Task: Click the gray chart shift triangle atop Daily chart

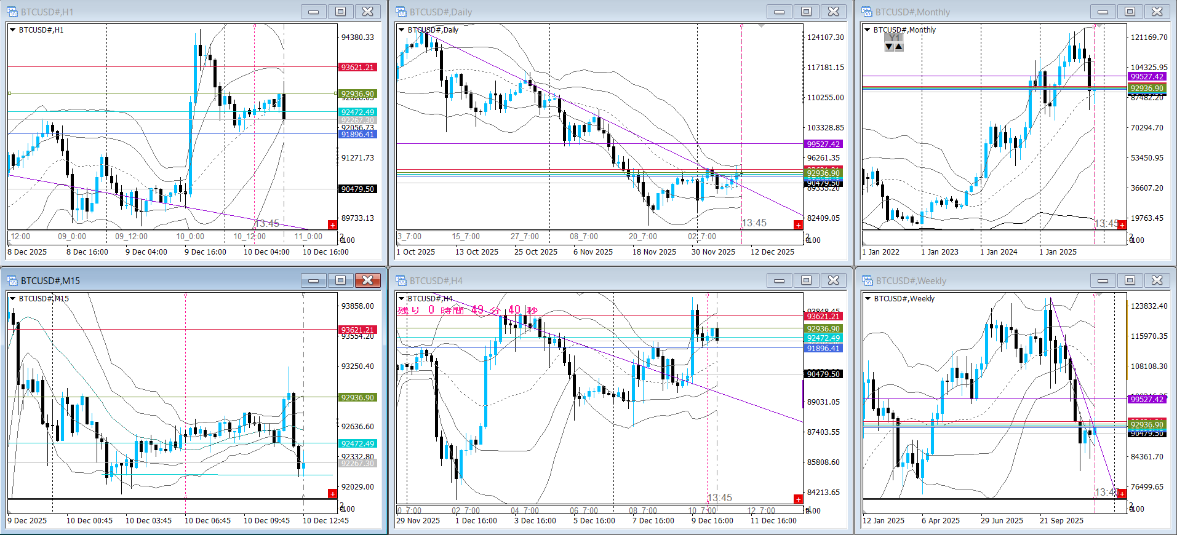Action: pyautogui.click(x=761, y=26)
